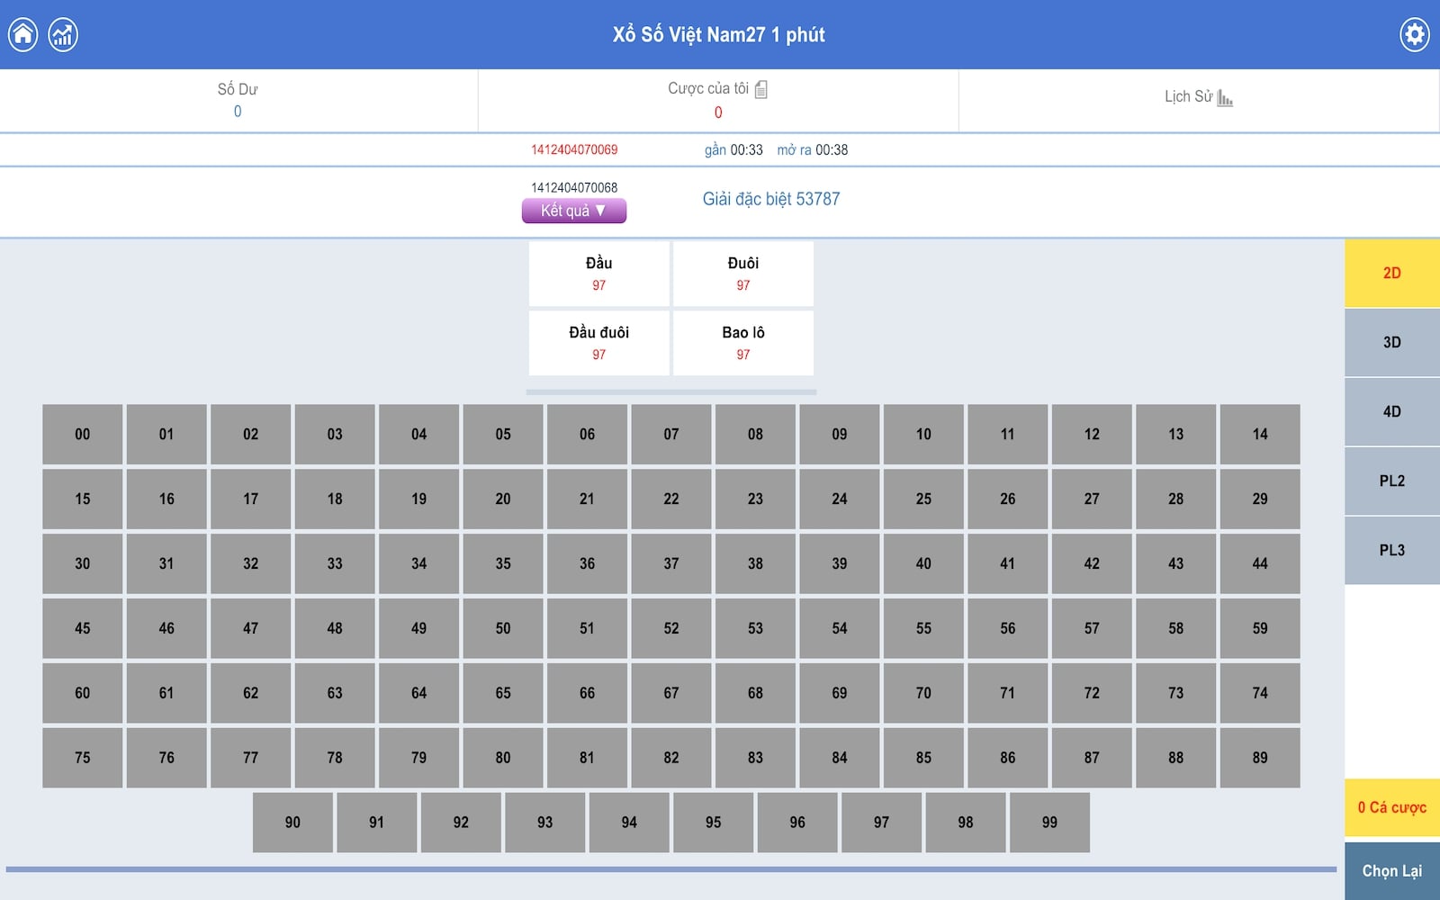Toggle number 68 tile
The height and width of the screenshot is (900, 1440).
click(x=755, y=694)
